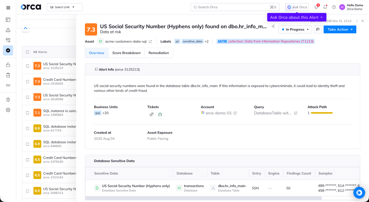Open the help question mark icon
The height and width of the screenshot is (202, 369).
pos(334,7)
